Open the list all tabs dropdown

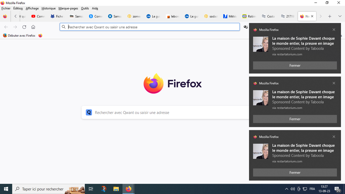[x=340, y=16]
